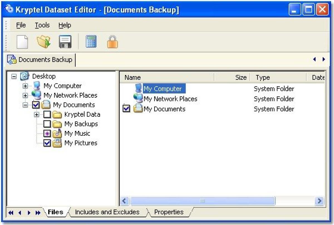Select the orange padlock encryption icon

(x=112, y=41)
